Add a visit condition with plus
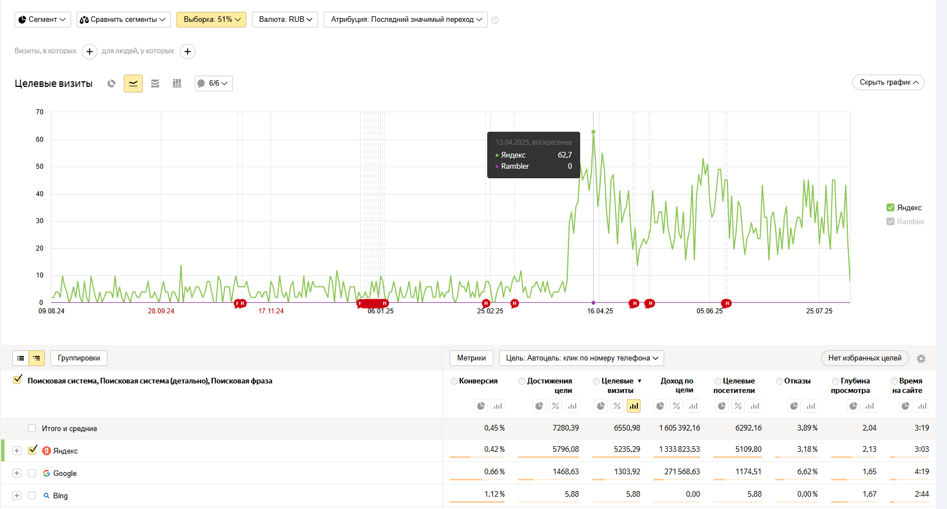 pyautogui.click(x=90, y=52)
